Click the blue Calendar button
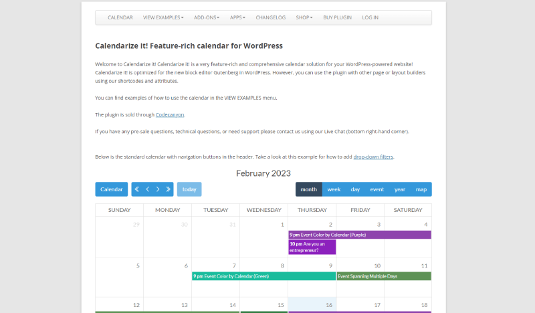Viewport: 535px width, 313px height. 112,189
